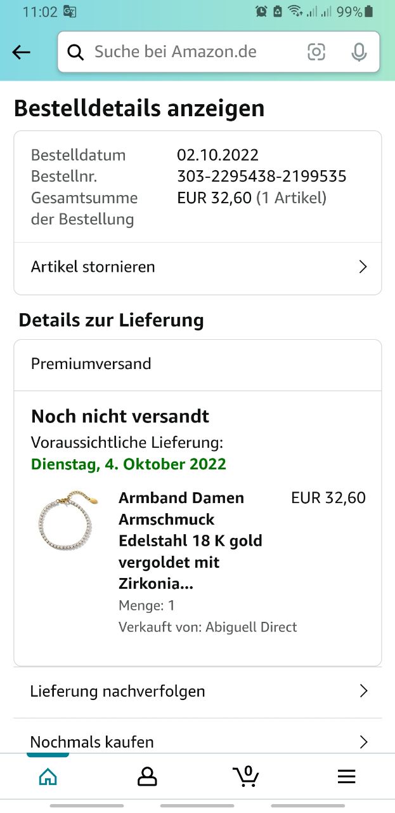Tap the order number 303-2295438-2199535
Screen dimensions: 395x813
tap(262, 177)
